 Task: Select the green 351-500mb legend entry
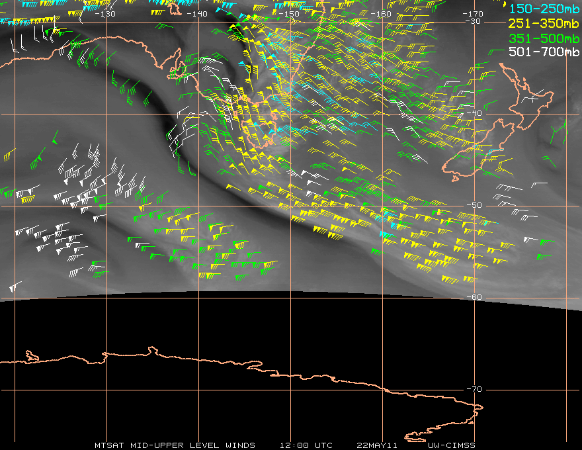click(x=541, y=37)
